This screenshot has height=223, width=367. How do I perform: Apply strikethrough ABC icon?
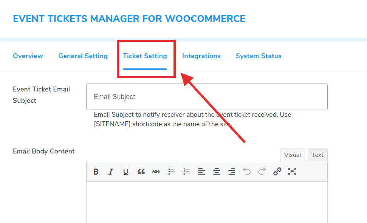click(x=156, y=172)
